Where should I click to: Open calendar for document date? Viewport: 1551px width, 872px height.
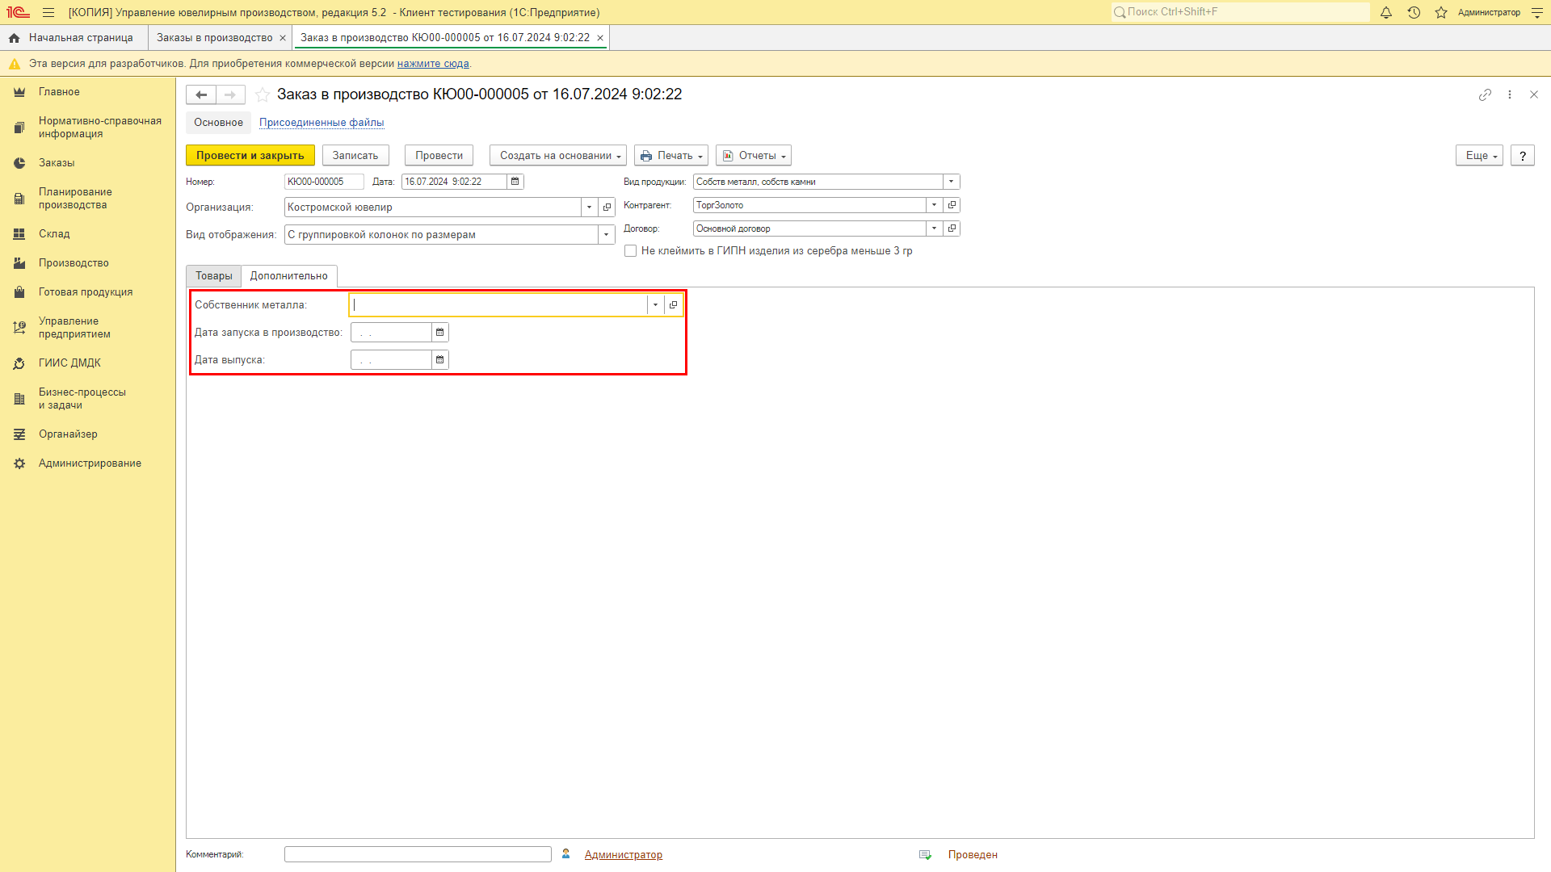point(515,182)
